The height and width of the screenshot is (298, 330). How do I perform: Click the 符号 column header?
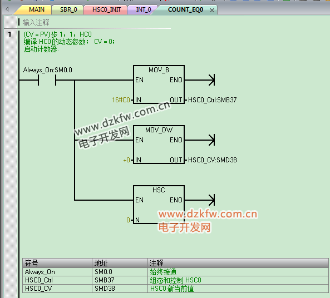point(57,263)
